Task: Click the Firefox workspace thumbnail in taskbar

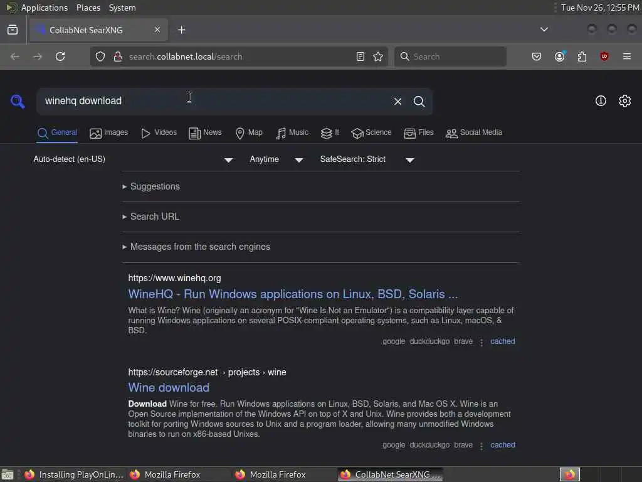Action: coord(570,474)
